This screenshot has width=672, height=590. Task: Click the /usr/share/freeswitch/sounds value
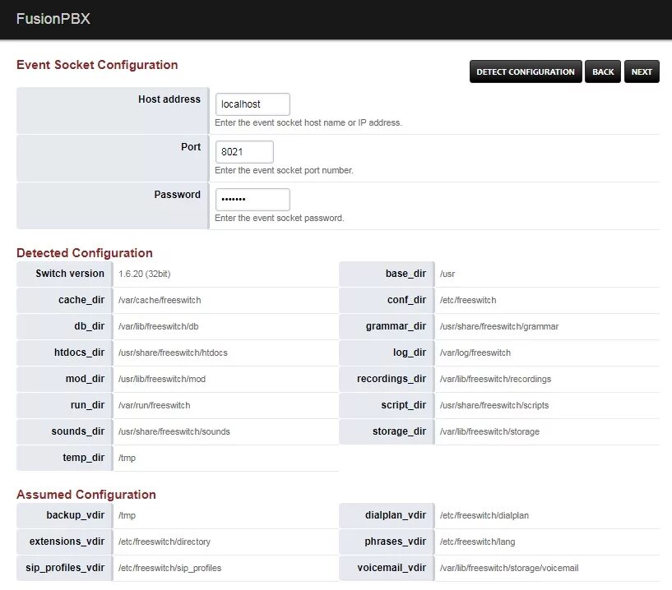pos(174,431)
